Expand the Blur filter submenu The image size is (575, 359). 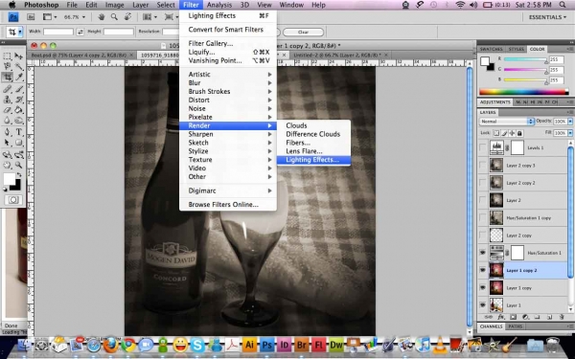pyautogui.click(x=228, y=82)
